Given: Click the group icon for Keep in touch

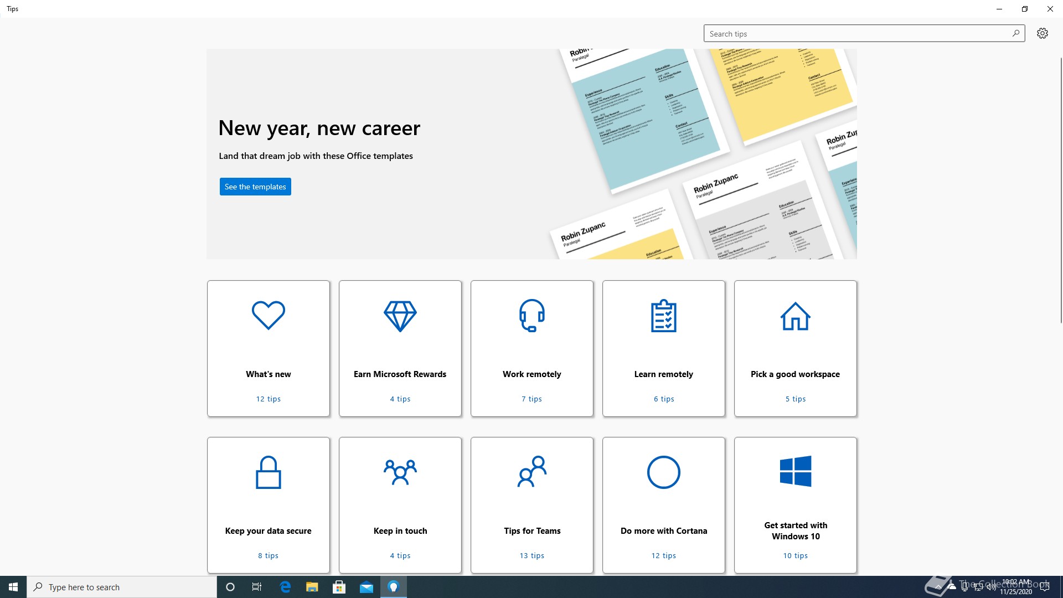Looking at the screenshot, I should [400, 472].
